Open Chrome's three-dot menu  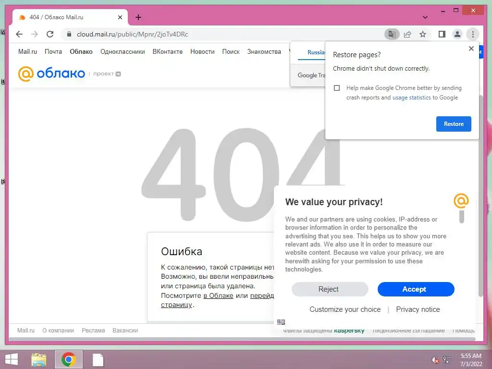(473, 34)
